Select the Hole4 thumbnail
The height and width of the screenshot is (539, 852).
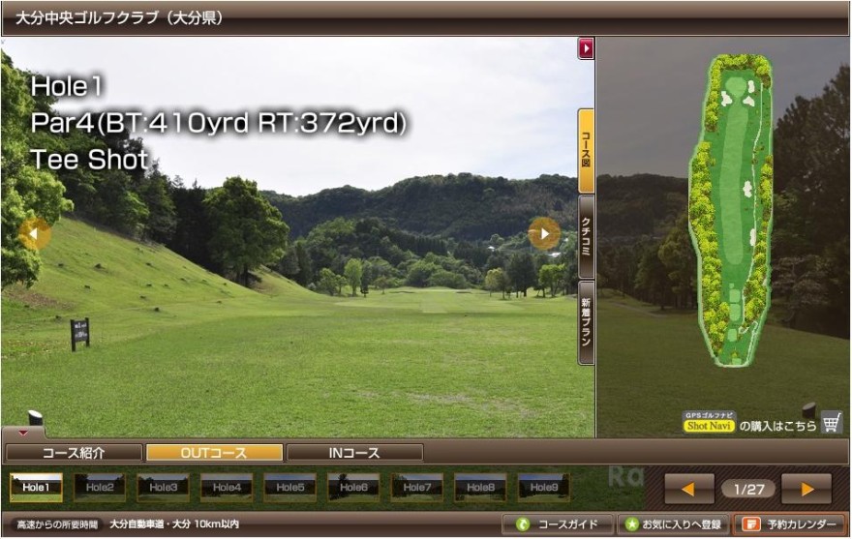pos(227,487)
